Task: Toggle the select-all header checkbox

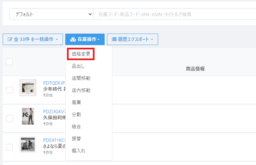Action: [9, 62]
